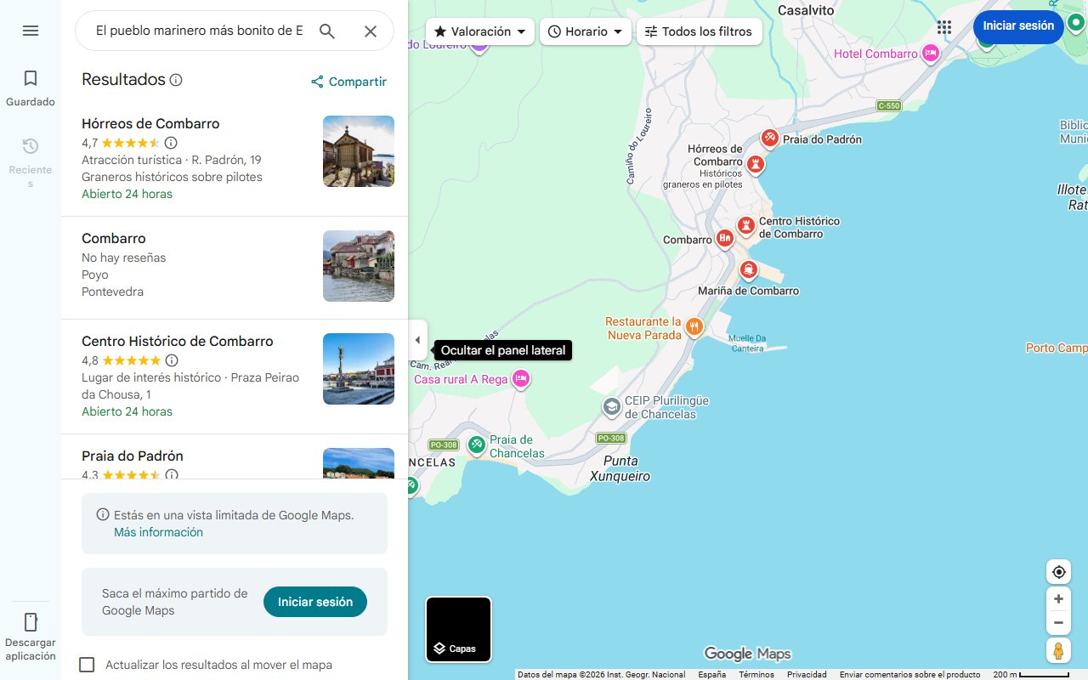Open the main hamburger menu
Viewport: 1088px width, 680px height.
pos(31,30)
